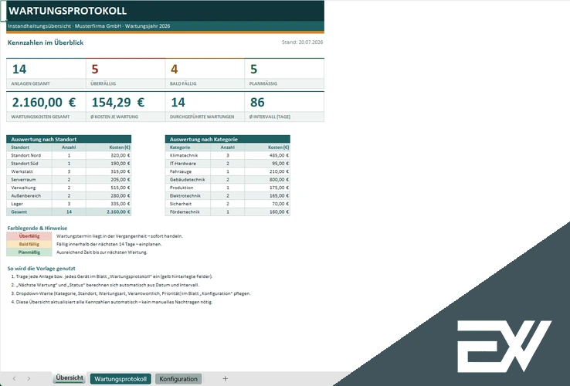Screen dimensions: 570x386
Task: Select the Übersicht sheet tab
Action: click(70, 378)
